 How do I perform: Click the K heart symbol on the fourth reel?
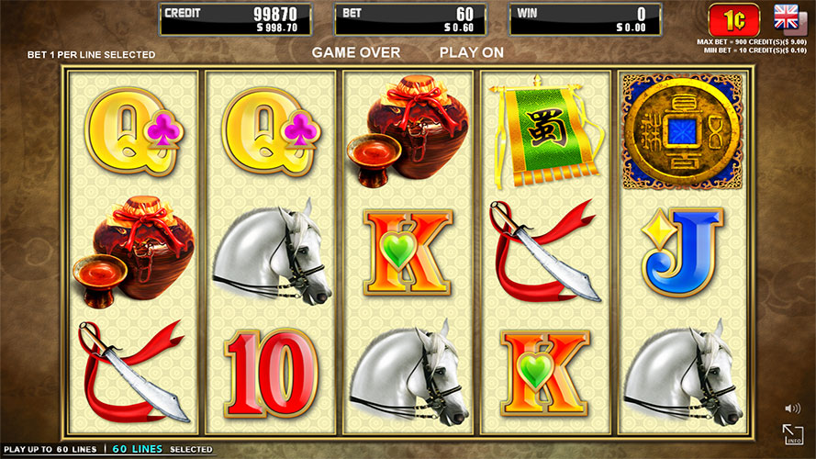(x=545, y=373)
